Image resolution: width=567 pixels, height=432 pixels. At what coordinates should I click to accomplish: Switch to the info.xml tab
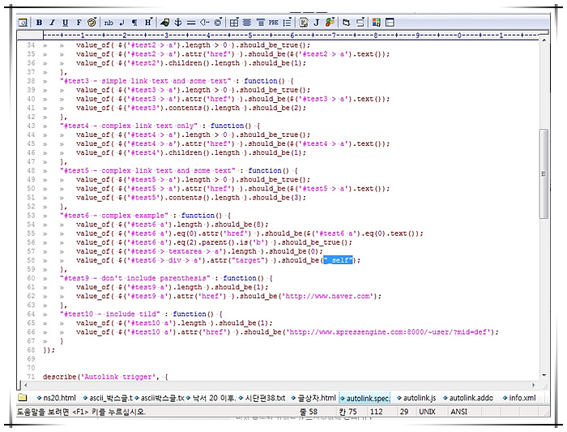tap(519, 398)
